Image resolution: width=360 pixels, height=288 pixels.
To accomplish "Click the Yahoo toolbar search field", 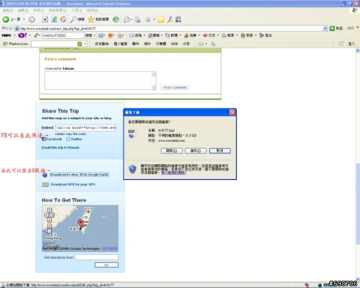I will tap(63, 35).
